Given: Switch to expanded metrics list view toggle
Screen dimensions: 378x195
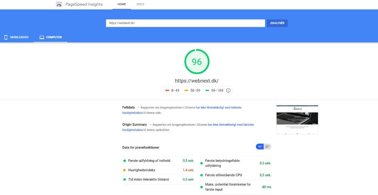Looking at the screenshot, I should click(x=267, y=147).
